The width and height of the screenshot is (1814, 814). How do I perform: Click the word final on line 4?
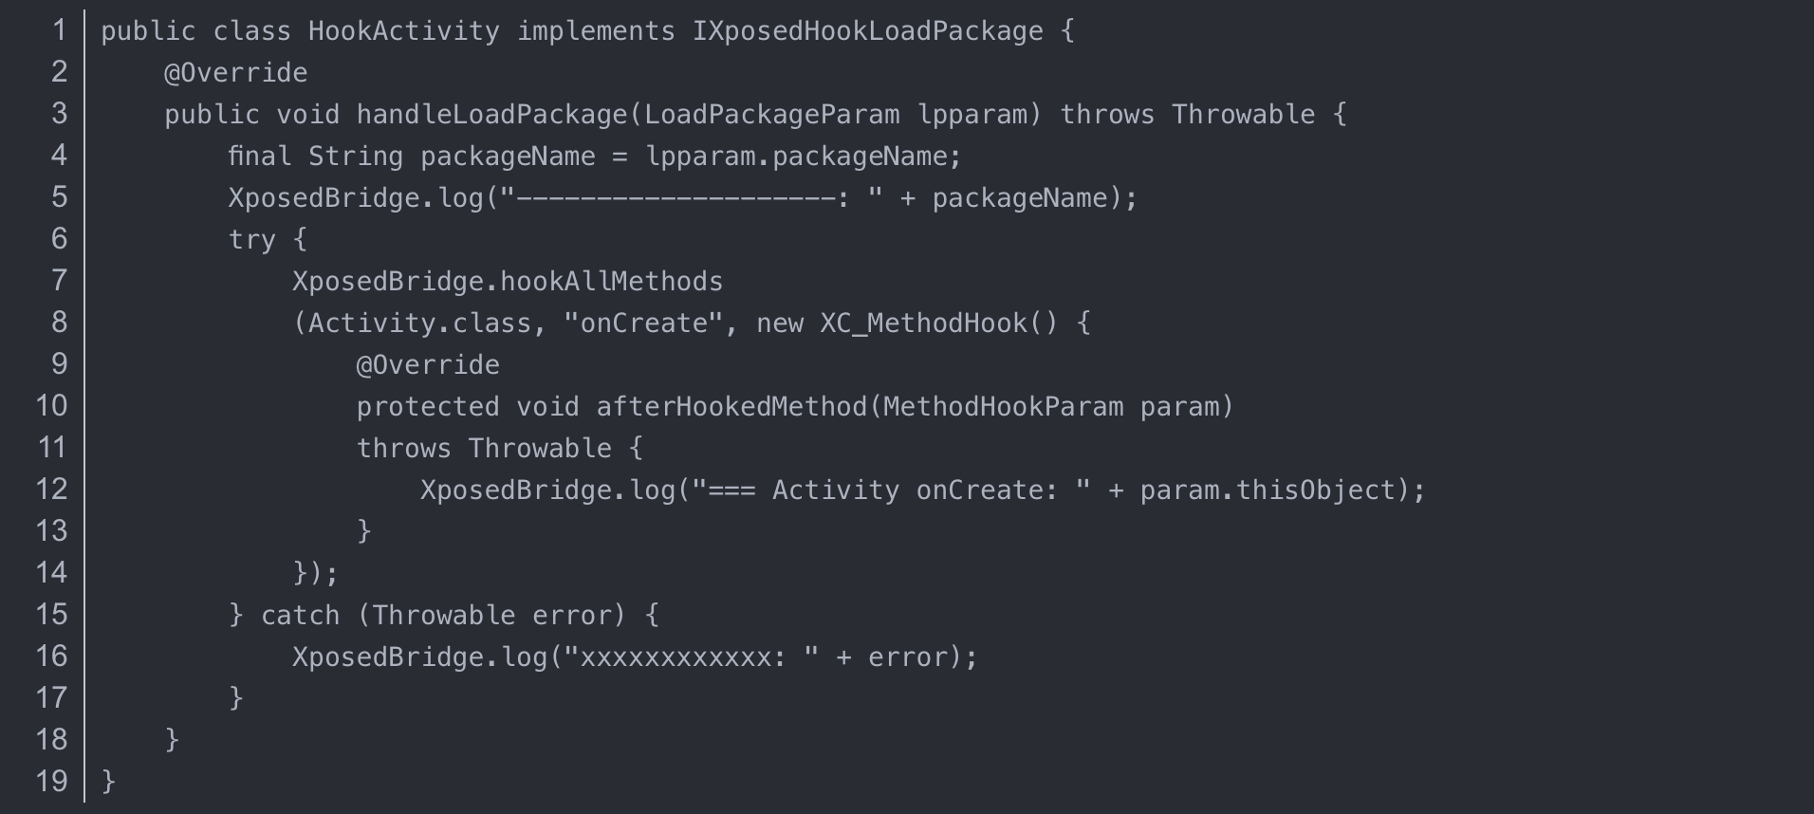pyautogui.click(x=259, y=157)
